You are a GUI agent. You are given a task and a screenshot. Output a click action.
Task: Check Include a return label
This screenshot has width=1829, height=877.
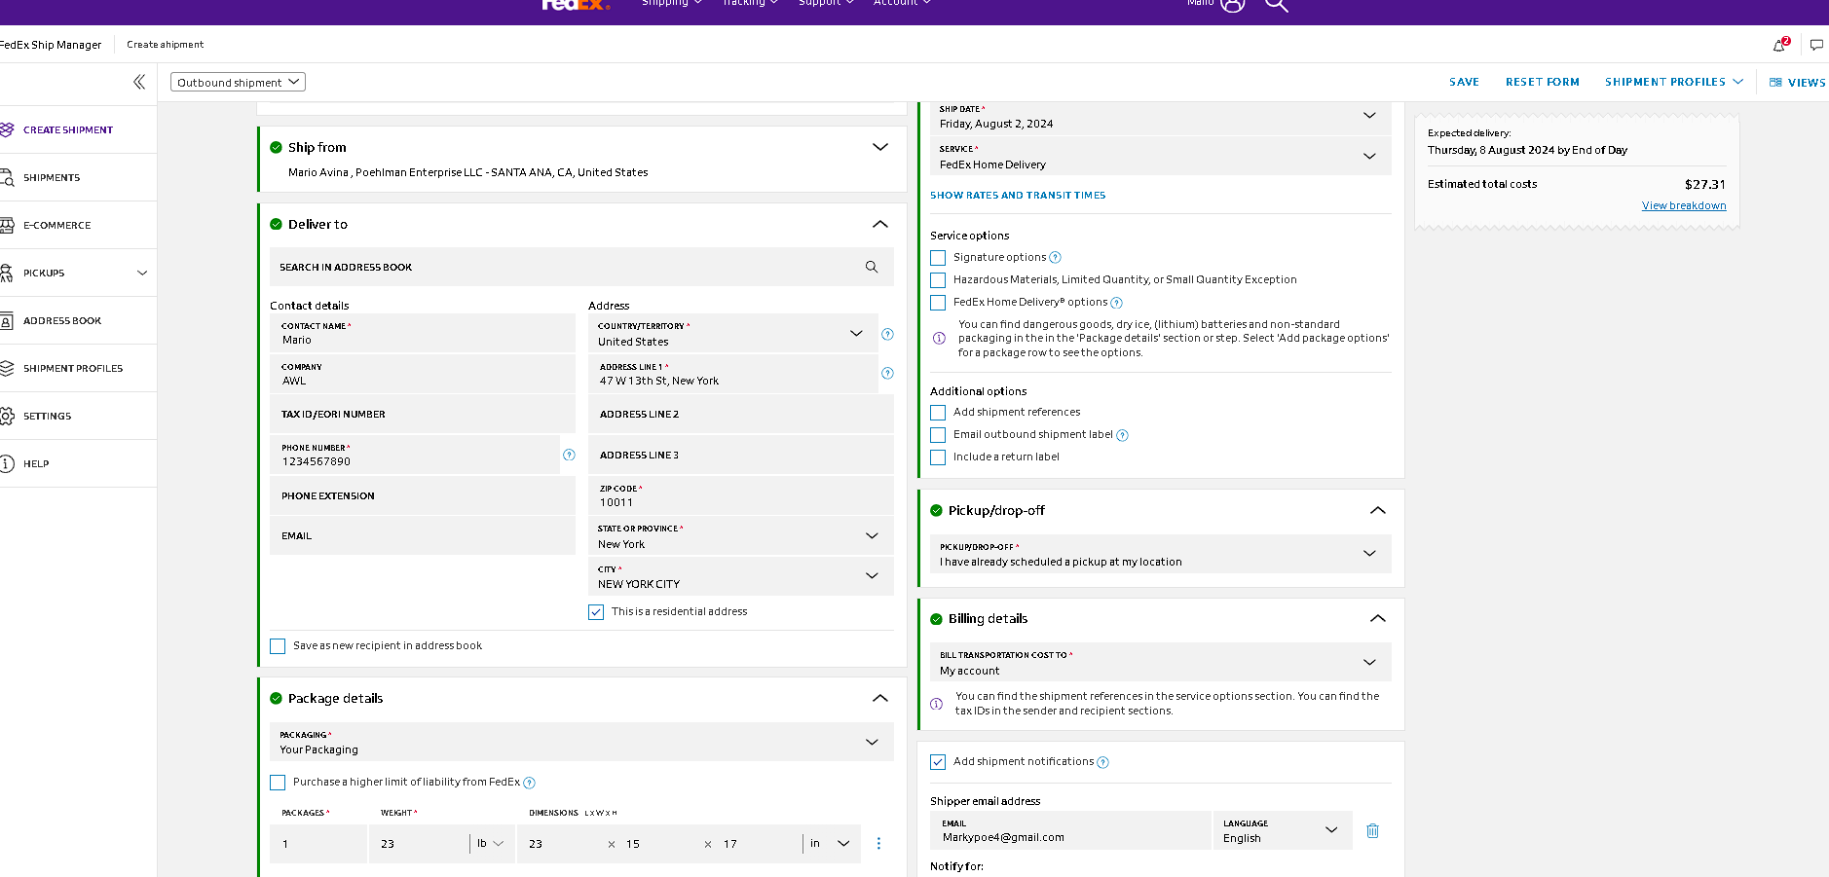(x=938, y=457)
